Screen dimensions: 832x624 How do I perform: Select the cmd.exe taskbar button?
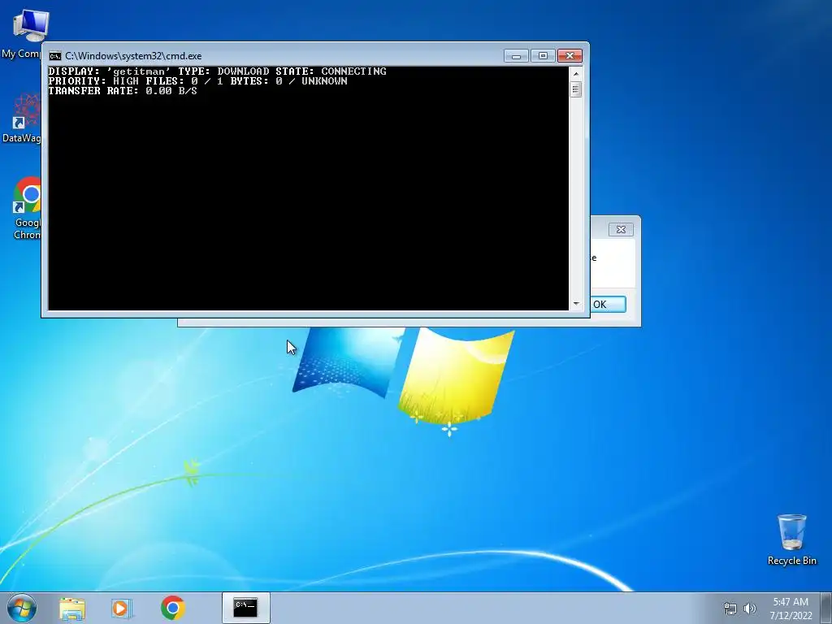[245, 608]
